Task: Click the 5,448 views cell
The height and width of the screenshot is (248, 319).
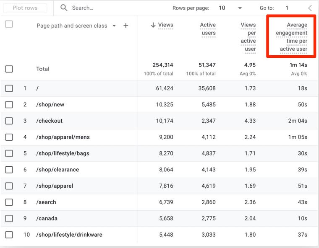Action: 166,235
